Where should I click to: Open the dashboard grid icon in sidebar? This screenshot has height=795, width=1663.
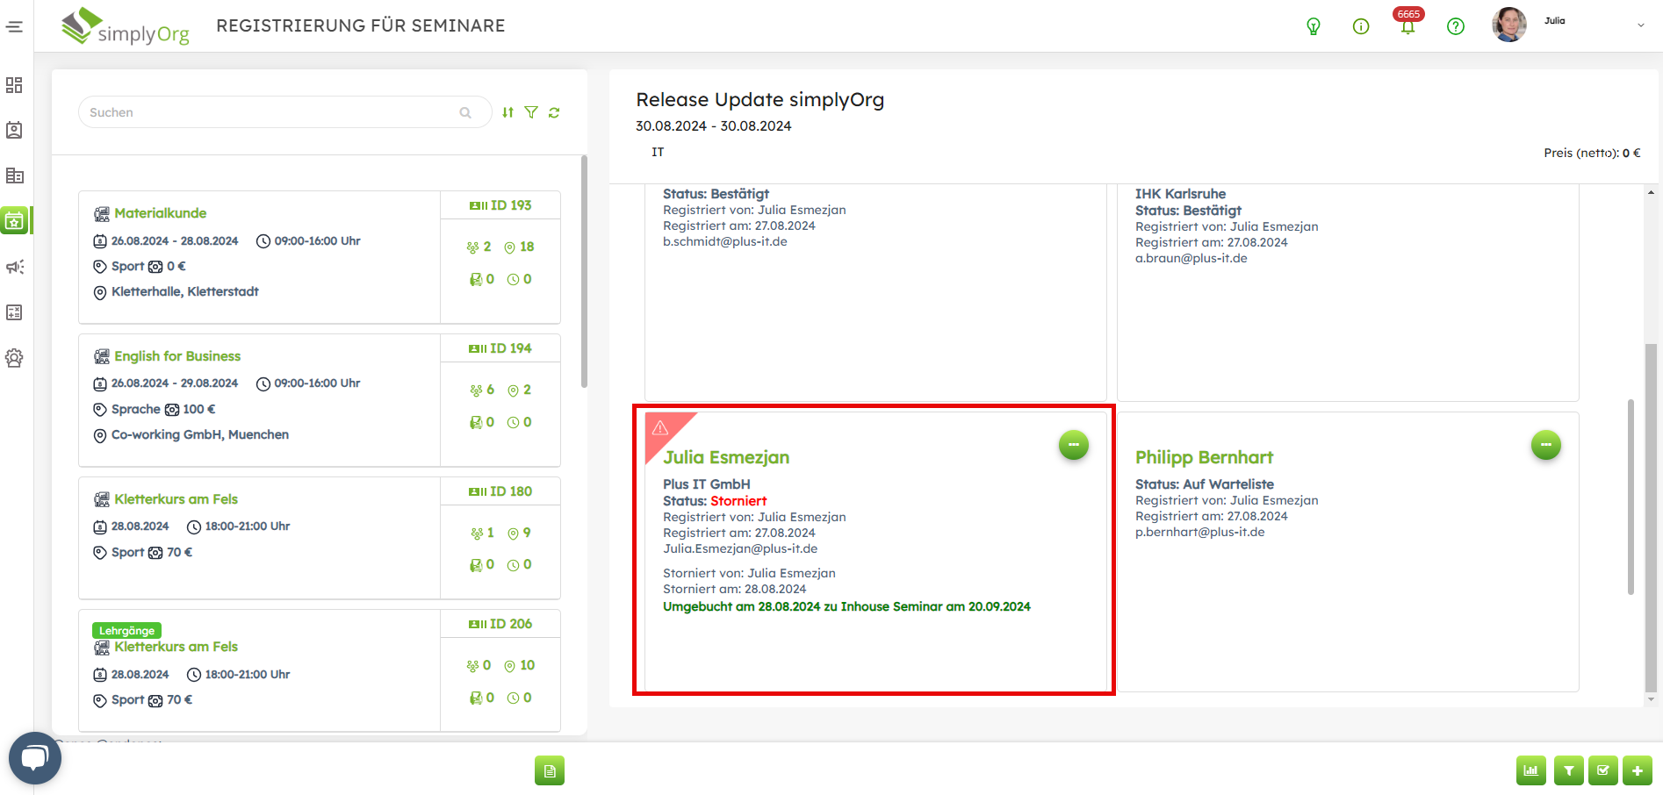click(15, 85)
